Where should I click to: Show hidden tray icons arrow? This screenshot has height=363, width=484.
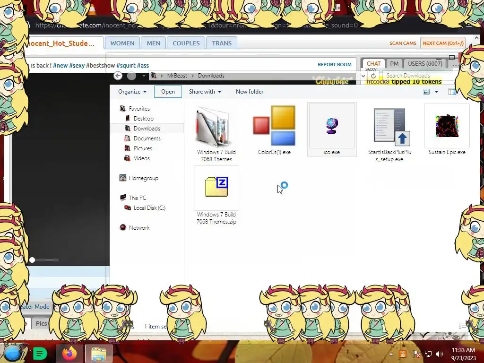(x=391, y=354)
